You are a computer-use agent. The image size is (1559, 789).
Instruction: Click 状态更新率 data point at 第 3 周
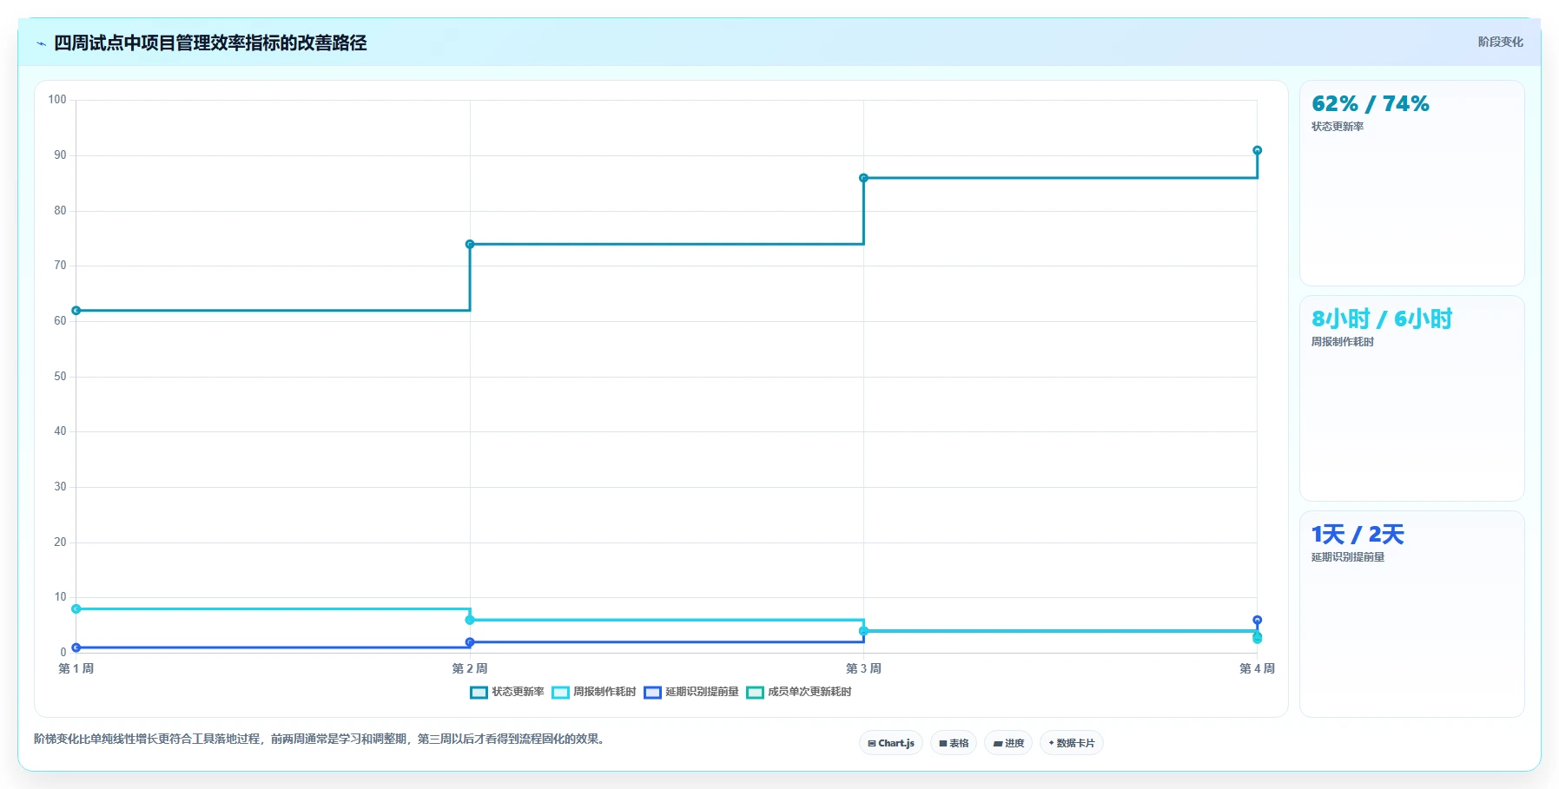863,178
